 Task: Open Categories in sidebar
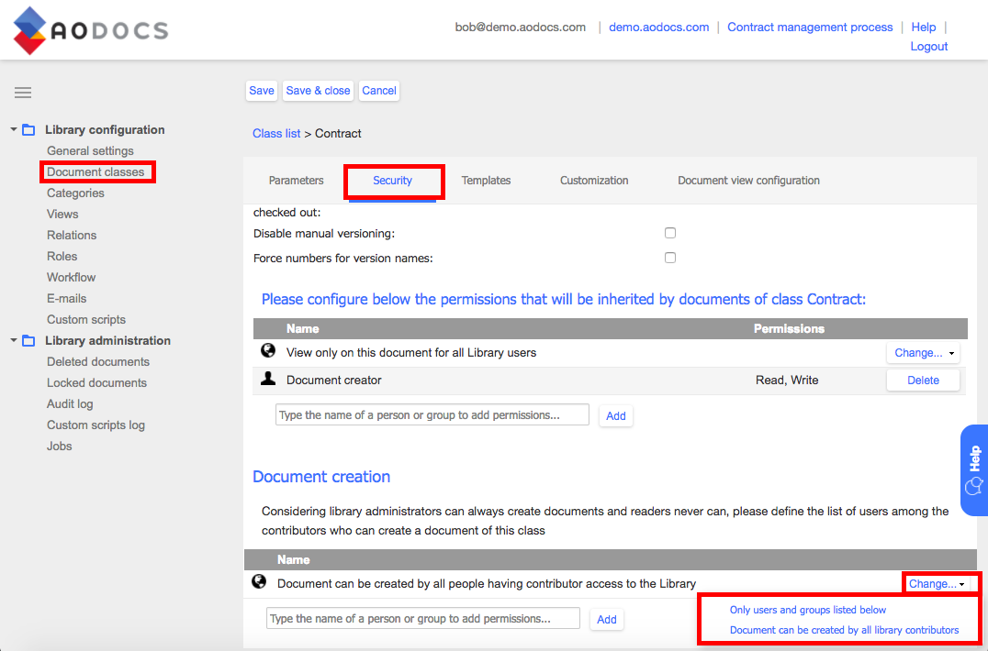[75, 193]
